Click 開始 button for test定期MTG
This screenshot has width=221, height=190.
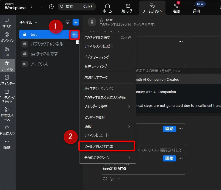[x=169, y=158]
